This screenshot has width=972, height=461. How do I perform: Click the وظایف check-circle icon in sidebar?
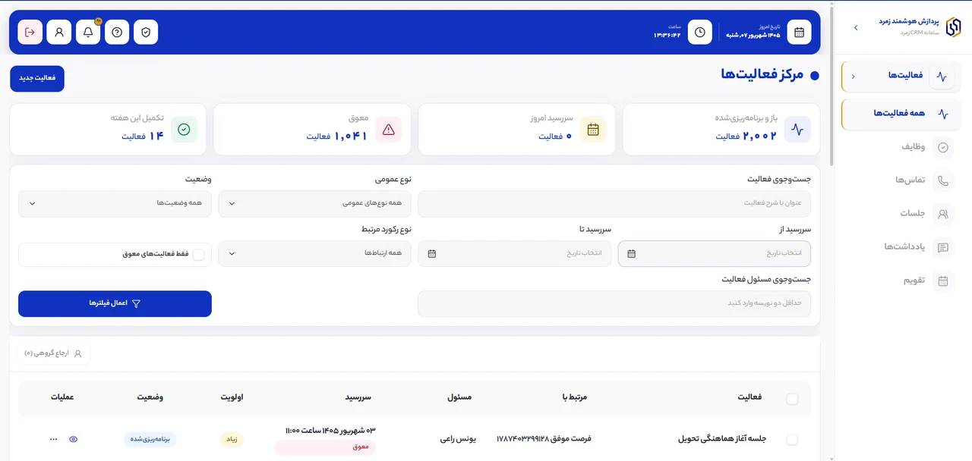[943, 148]
